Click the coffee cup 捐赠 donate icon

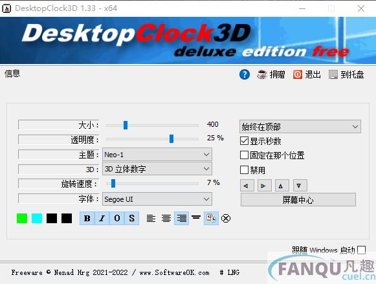(x=262, y=74)
